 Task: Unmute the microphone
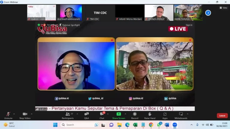click(x=8, y=116)
